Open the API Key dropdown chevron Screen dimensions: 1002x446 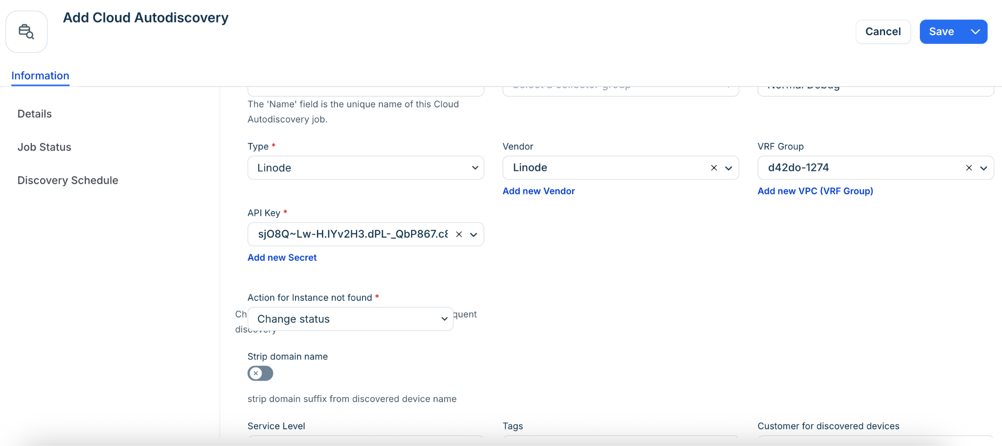pyautogui.click(x=474, y=234)
